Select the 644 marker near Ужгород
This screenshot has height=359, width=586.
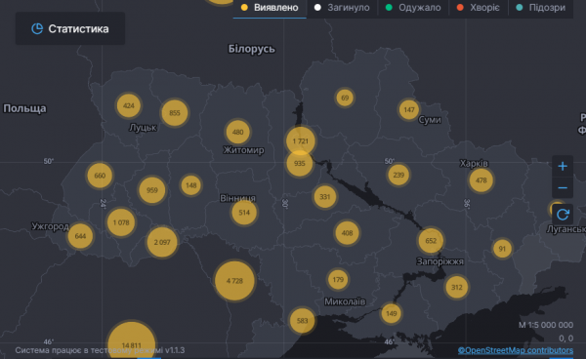click(80, 236)
